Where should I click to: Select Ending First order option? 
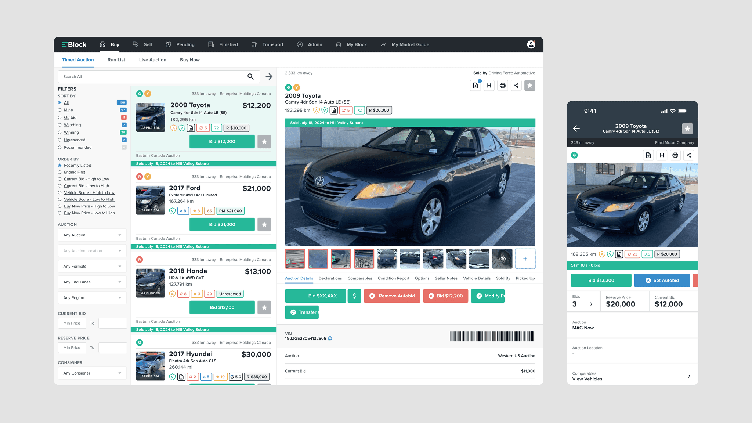pos(59,172)
